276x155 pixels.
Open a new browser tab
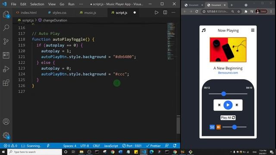232,5
